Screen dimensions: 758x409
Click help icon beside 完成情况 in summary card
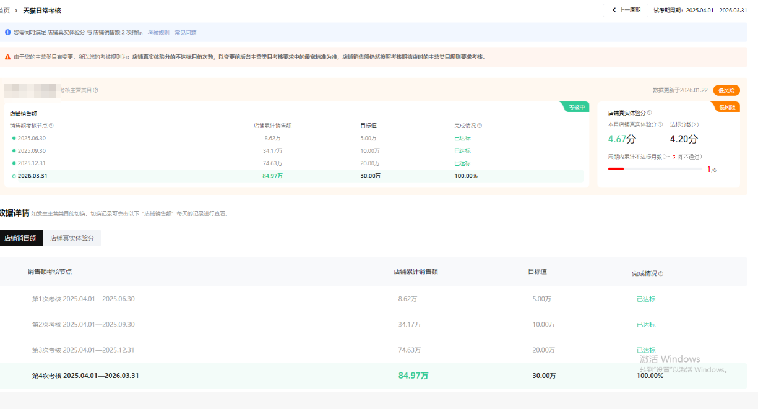480,126
